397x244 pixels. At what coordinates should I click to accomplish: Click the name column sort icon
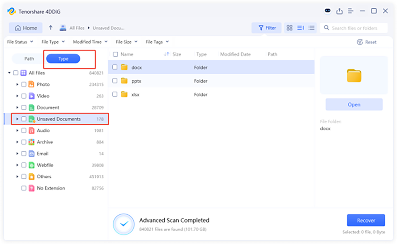click(166, 54)
